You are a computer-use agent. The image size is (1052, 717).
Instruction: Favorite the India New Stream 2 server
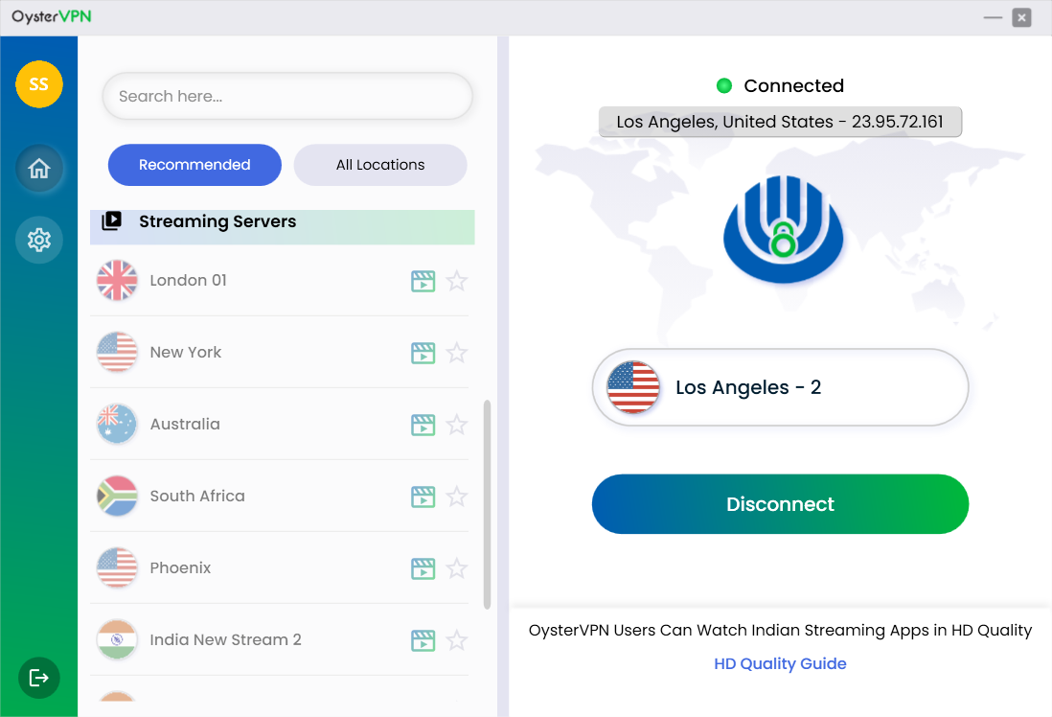pyautogui.click(x=457, y=640)
